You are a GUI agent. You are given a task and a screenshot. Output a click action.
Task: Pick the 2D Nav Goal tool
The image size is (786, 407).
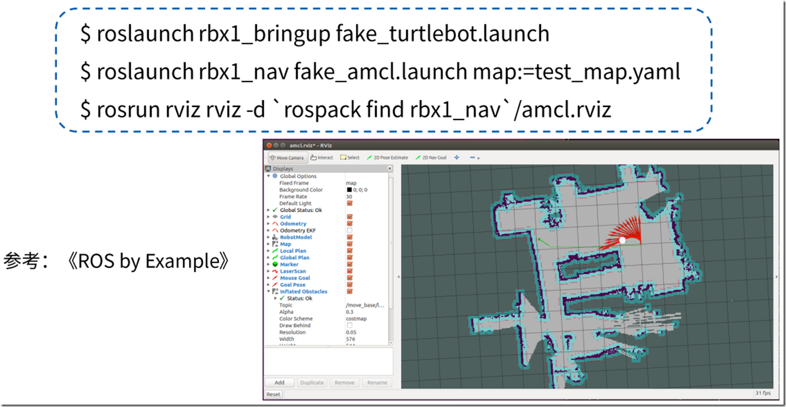pyautogui.click(x=432, y=157)
